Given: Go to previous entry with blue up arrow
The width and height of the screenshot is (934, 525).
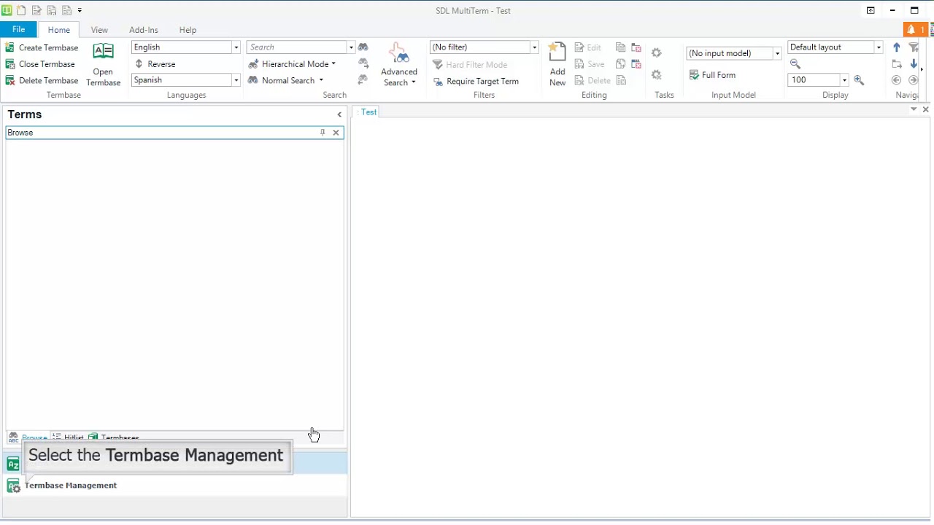Looking at the screenshot, I should (897, 47).
